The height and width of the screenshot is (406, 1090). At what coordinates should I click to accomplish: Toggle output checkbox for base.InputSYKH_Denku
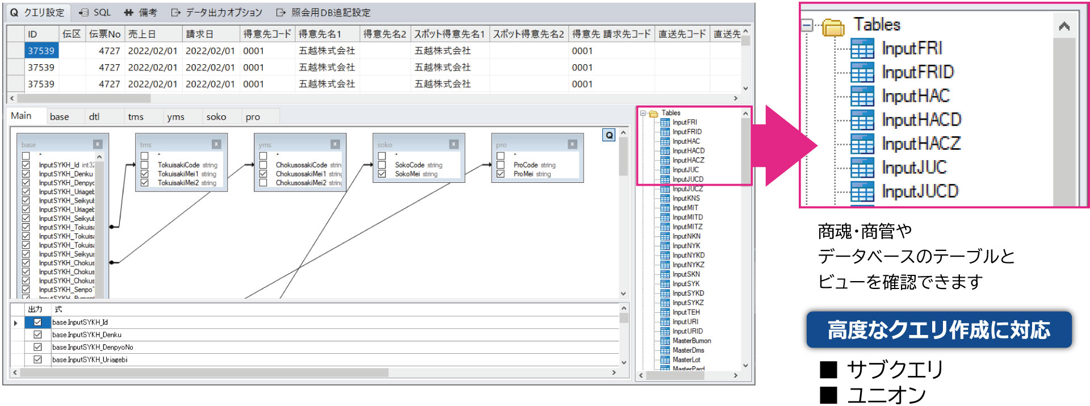point(37,334)
